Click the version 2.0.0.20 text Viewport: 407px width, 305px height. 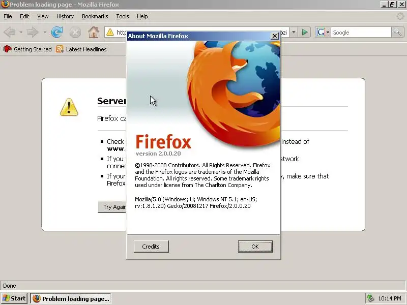(158, 154)
